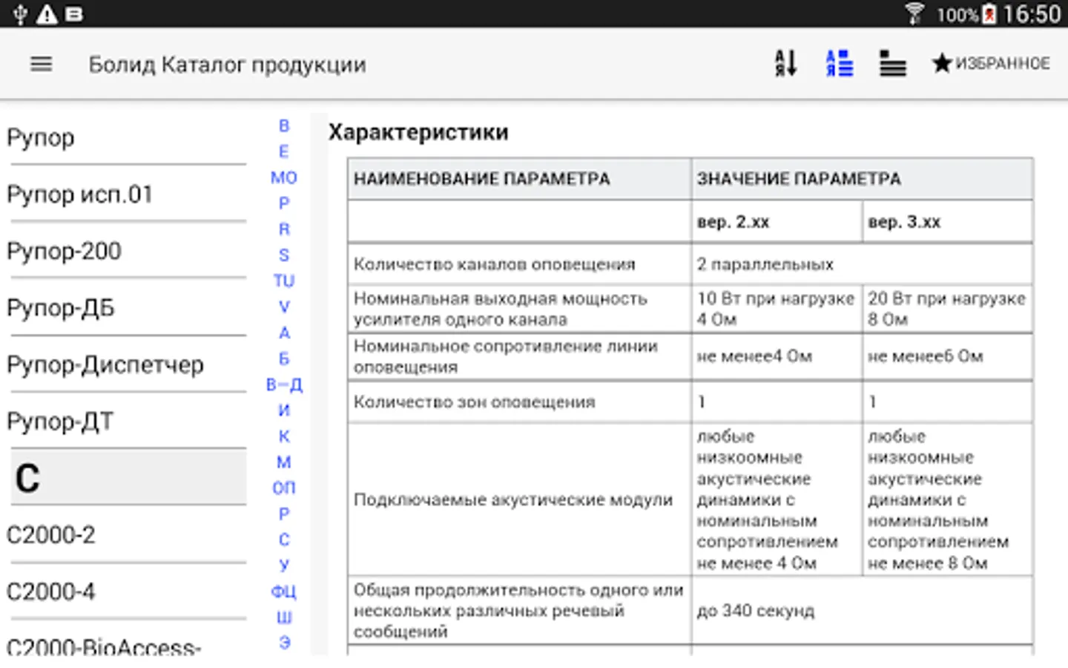Open the С2000-4 product entry
Viewport: 1068px width, 668px height.
point(126,592)
